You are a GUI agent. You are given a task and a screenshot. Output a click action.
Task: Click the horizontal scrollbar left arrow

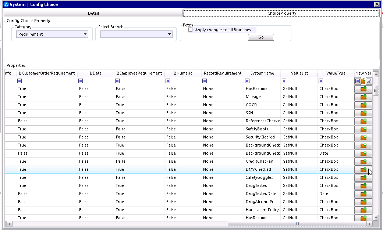tap(9, 224)
